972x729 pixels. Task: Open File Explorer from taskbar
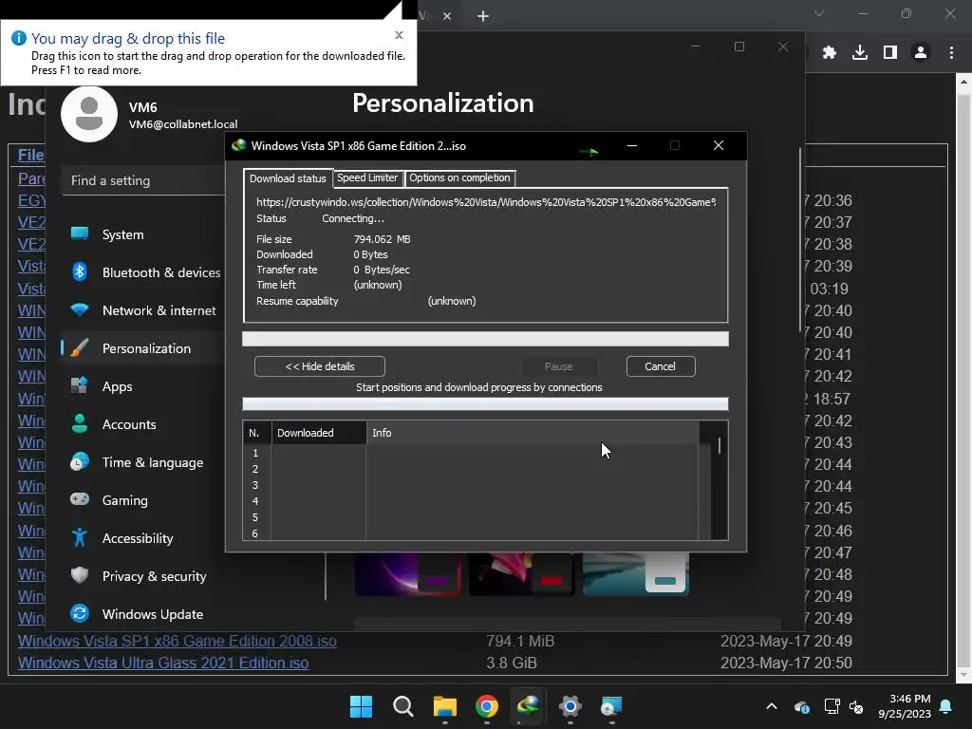pyautogui.click(x=445, y=706)
